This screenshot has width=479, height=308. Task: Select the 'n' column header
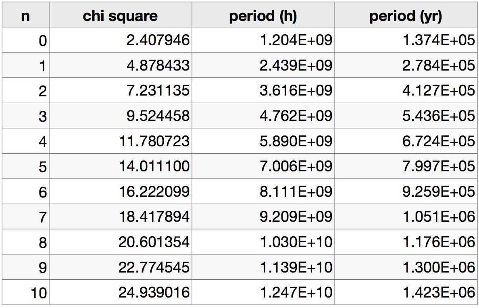[x=26, y=15]
